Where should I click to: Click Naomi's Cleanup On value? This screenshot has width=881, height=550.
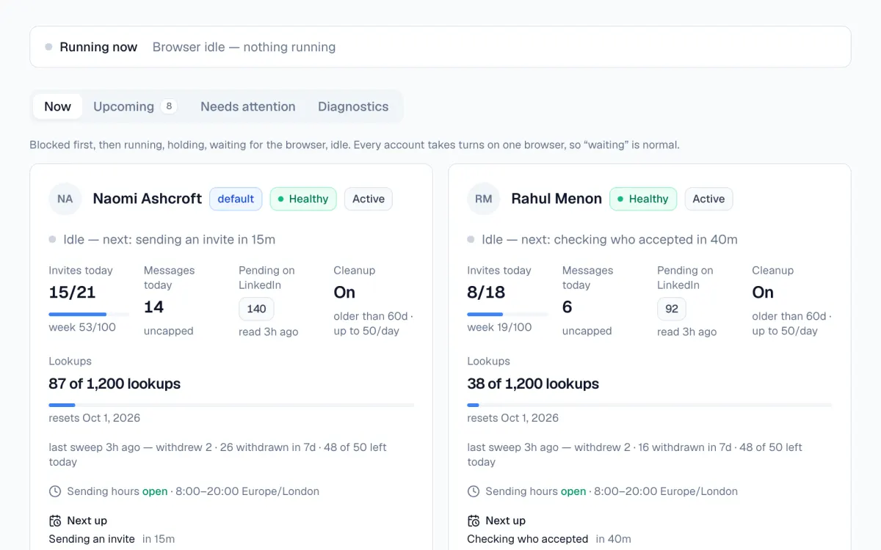coord(344,293)
